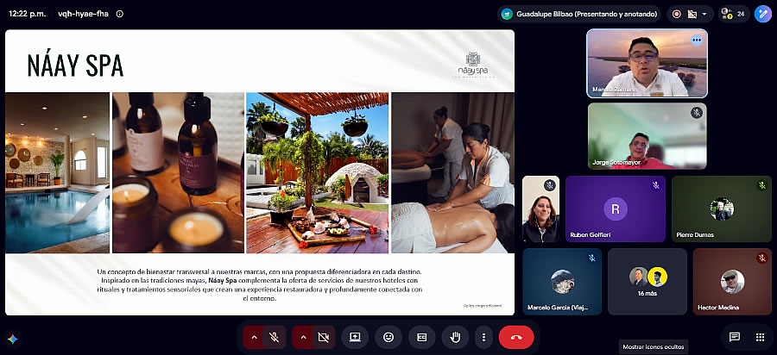
Task: Open meeting details info icon
Action: click(x=119, y=14)
